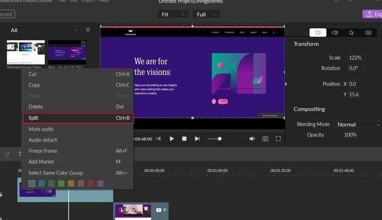Click timeline ruler at 00:00:40:00

154,171
